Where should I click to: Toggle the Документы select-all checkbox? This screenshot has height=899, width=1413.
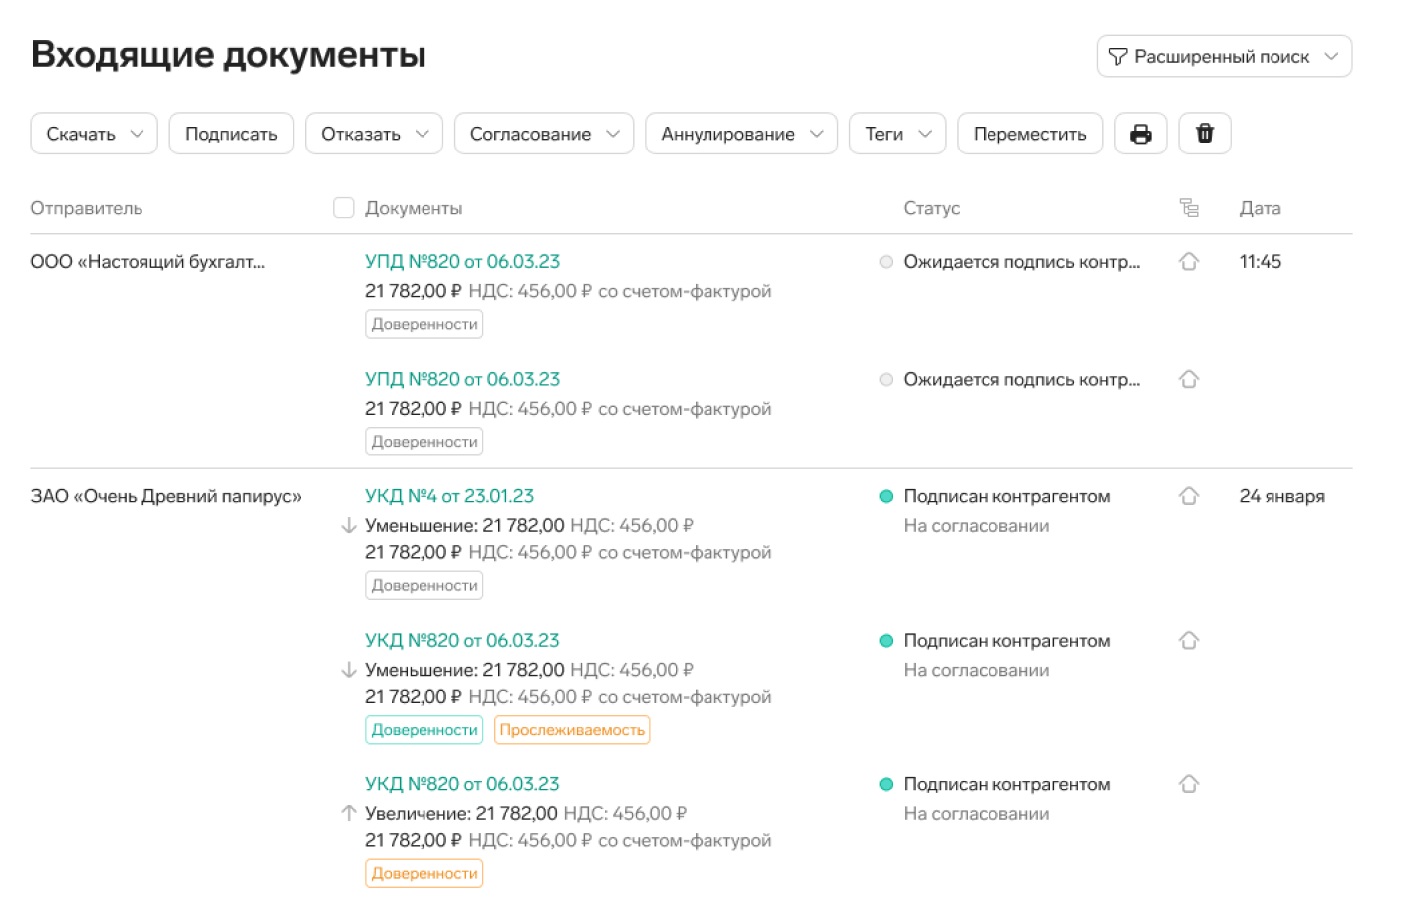pyautogui.click(x=344, y=208)
